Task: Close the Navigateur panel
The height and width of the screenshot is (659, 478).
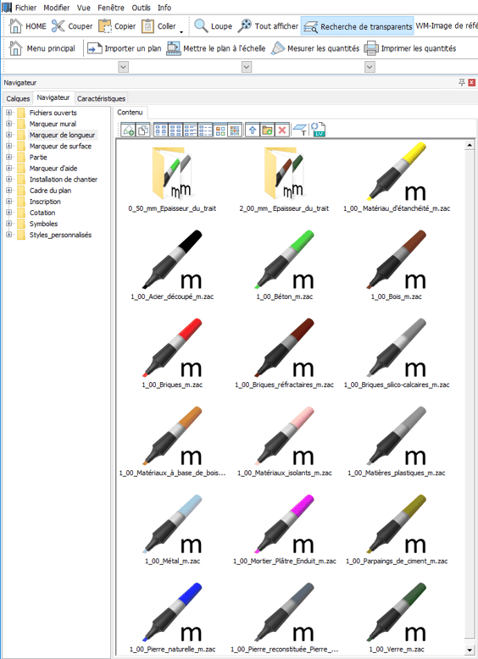Action: click(472, 82)
